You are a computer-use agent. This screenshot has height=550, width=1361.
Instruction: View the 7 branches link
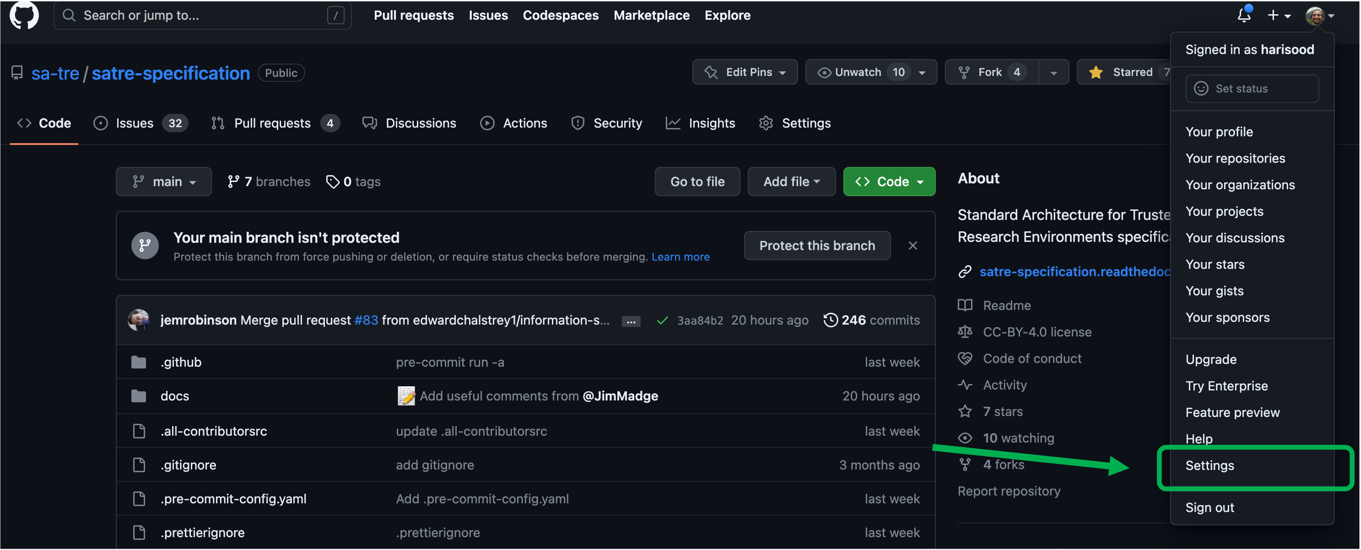pyautogui.click(x=269, y=182)
